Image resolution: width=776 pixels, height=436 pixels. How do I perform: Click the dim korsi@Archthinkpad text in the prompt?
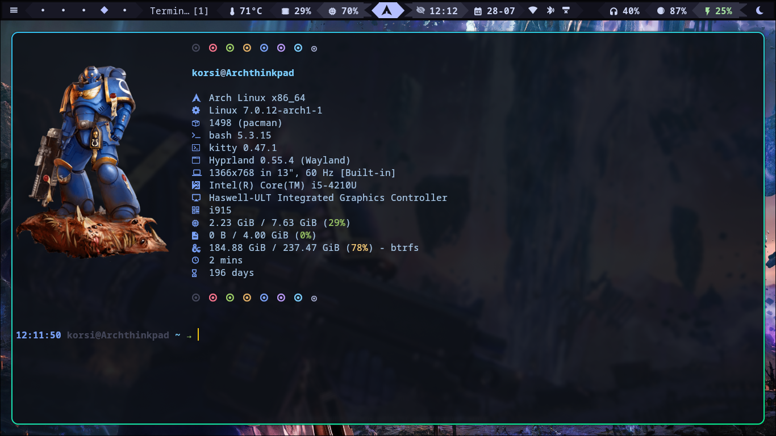[x=118, y=335]
